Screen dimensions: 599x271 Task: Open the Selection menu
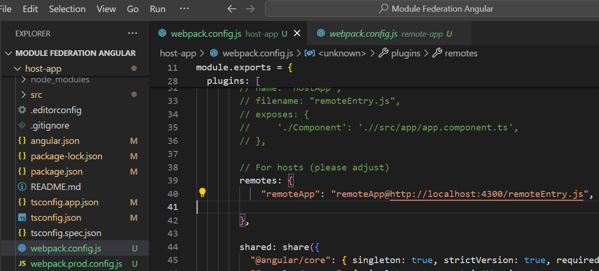click(67, 9)
